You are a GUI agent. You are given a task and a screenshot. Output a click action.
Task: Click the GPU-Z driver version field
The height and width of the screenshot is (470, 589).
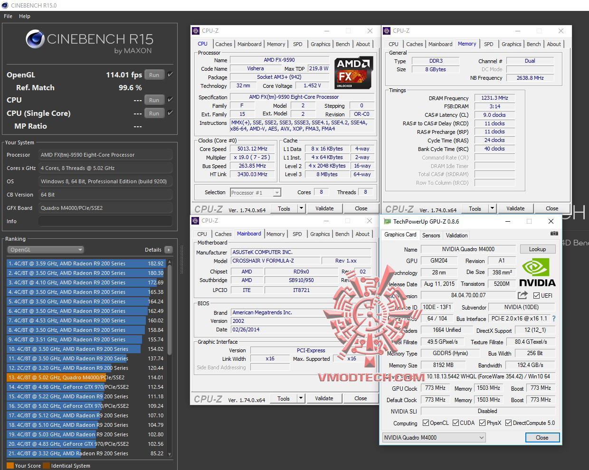pos(488,376)
